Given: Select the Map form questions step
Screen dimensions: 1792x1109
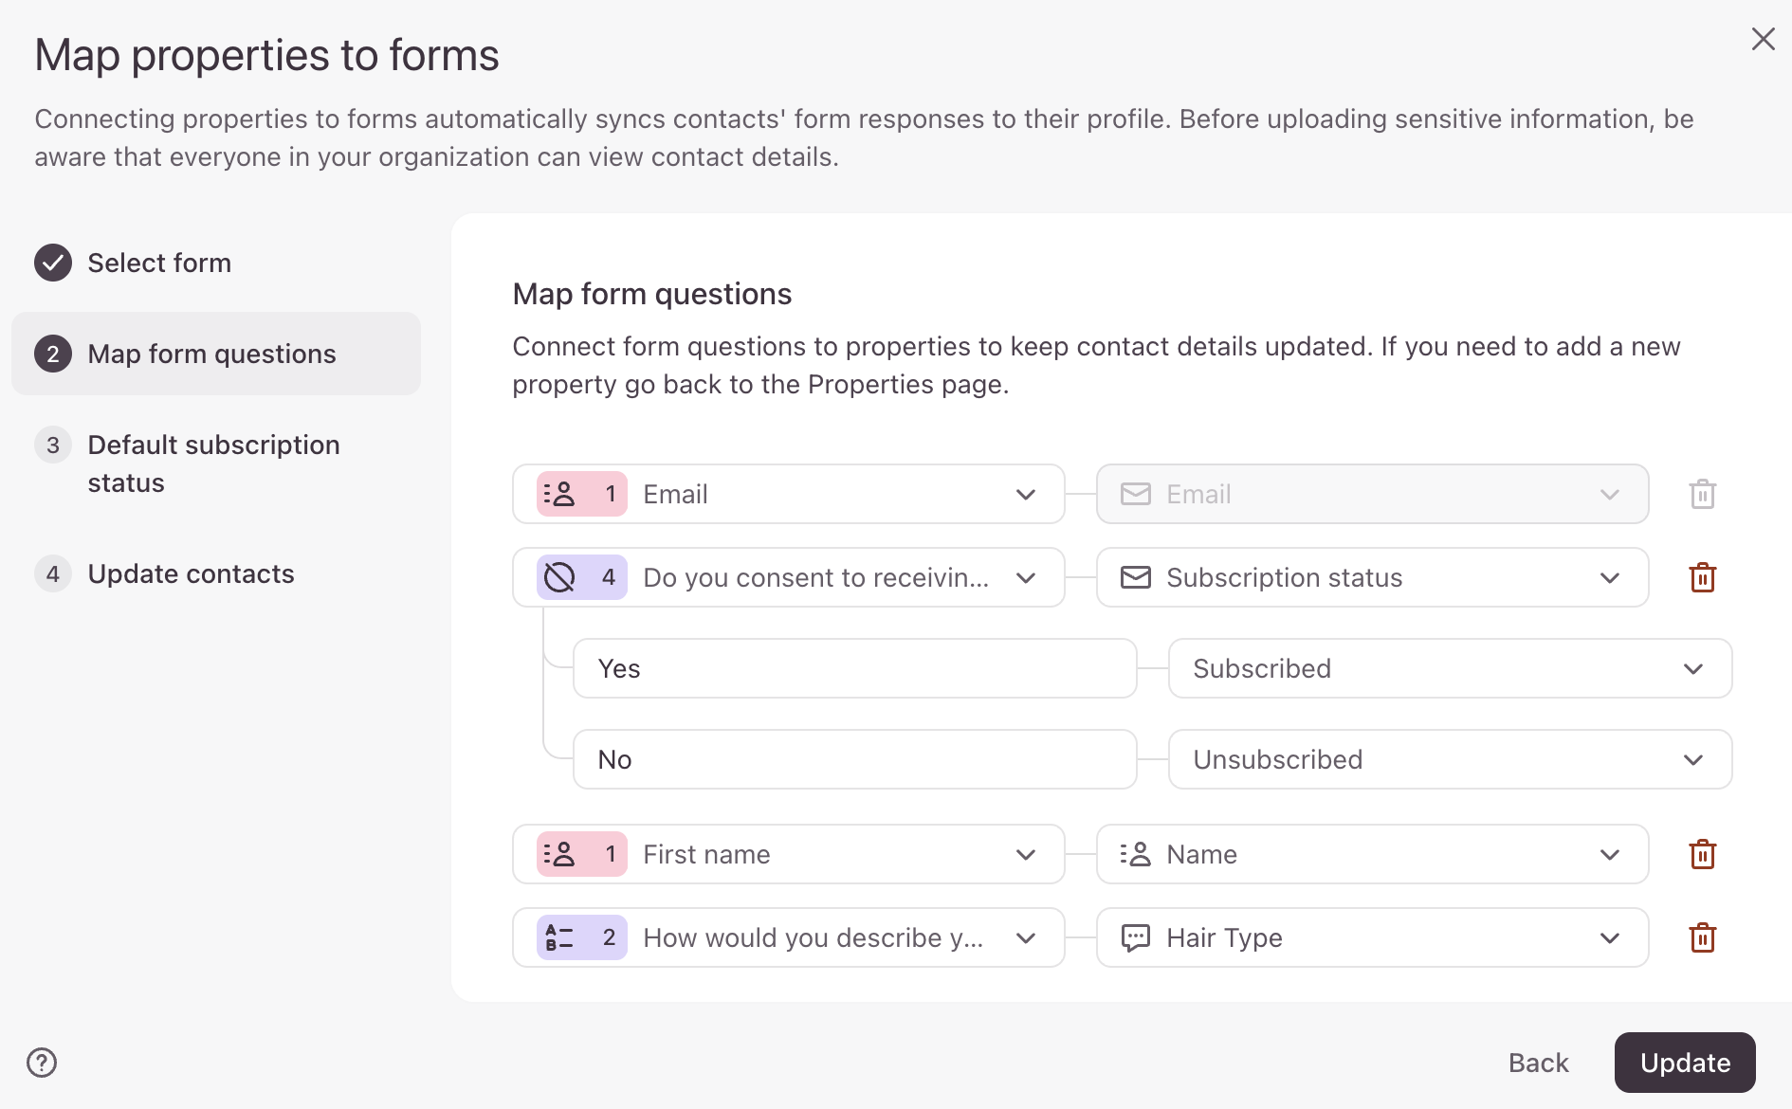Looking at the screenshot, I should coord(211,354).
